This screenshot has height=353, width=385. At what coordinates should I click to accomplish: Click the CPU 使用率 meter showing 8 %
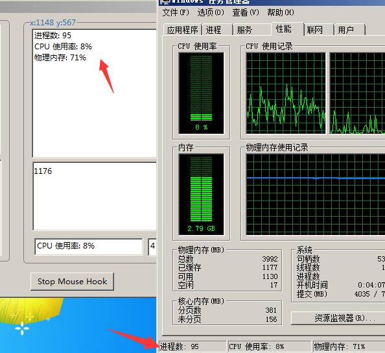point(201,93)
